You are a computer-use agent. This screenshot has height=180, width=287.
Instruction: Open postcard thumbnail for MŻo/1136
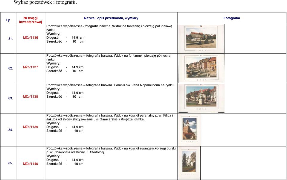point(201,39)
